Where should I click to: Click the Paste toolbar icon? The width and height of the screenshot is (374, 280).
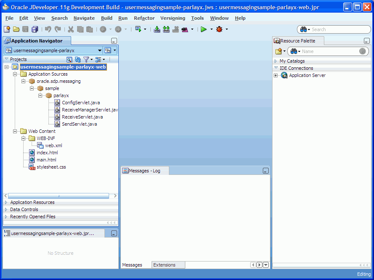pyautogui.click(x=89, y=29)
